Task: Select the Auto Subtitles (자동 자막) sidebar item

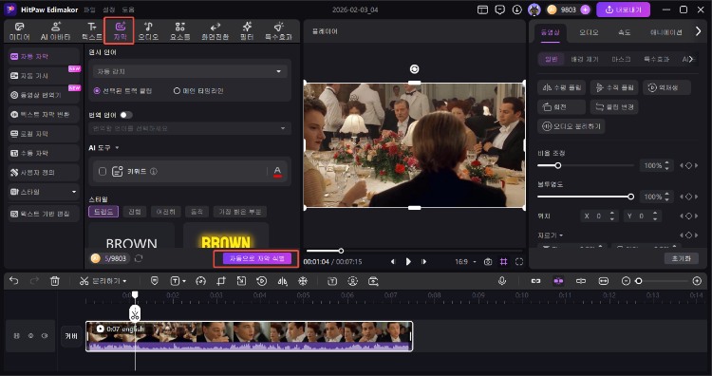Action: (x=44, y=56)
